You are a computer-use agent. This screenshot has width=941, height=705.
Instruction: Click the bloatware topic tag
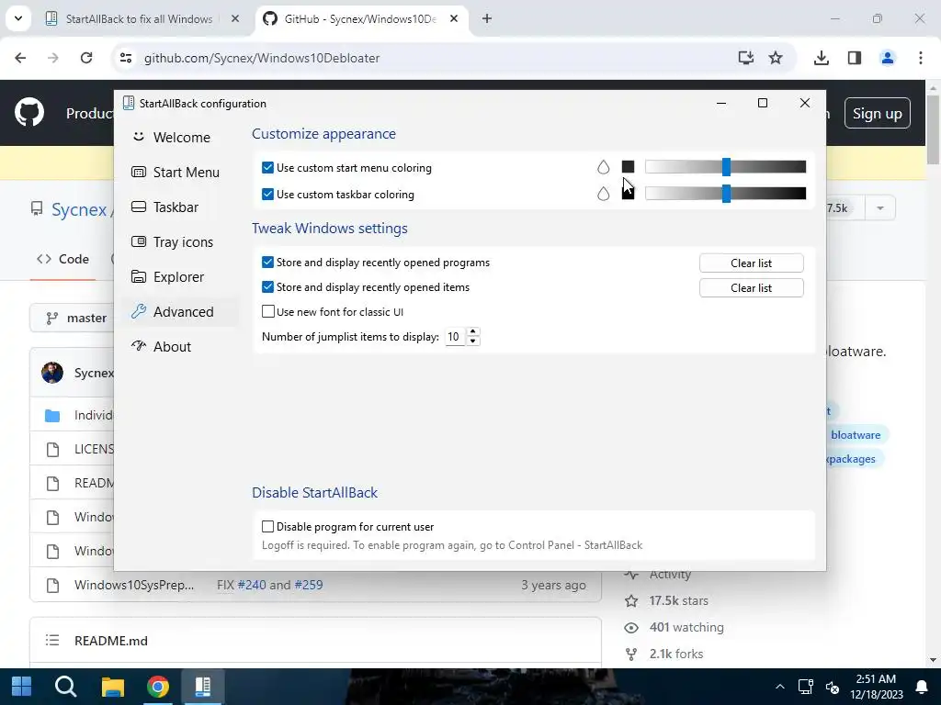point(856,434)
